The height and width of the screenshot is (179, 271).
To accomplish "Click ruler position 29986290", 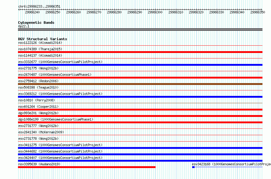I will pos(135,12).
